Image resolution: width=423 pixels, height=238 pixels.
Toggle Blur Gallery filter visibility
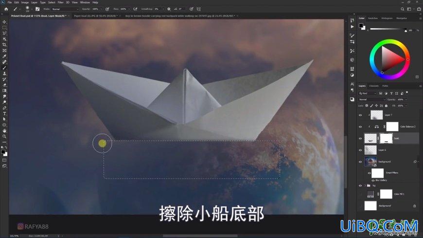click(x=373, y=180)
